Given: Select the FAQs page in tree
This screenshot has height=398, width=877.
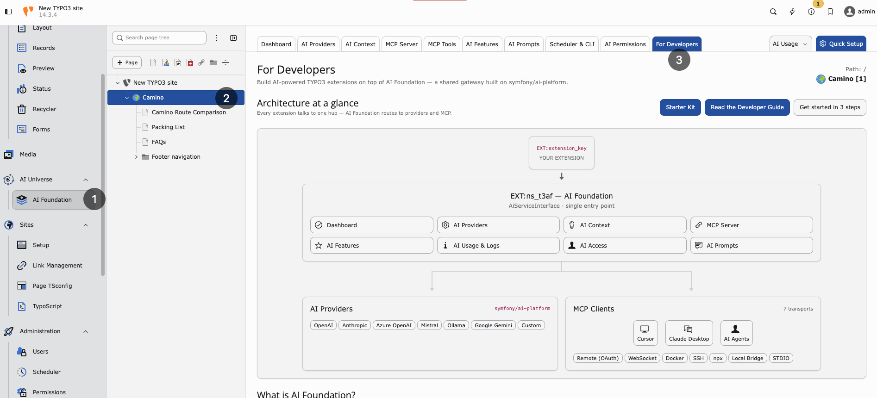Looking at the screenshot, I should (x=159, y=142).
